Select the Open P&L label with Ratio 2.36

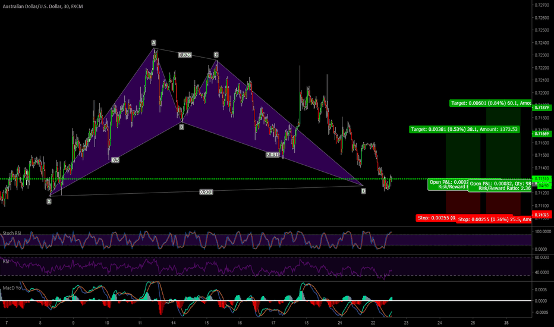coord(501,186)
